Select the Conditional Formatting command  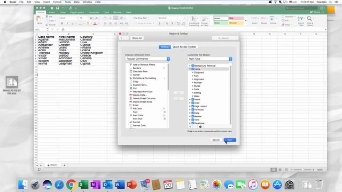[x=144, y=78]
